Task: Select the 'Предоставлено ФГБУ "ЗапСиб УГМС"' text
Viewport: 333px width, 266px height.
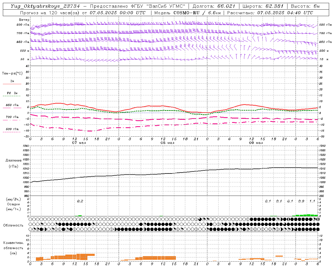Action: click(138, 6)
